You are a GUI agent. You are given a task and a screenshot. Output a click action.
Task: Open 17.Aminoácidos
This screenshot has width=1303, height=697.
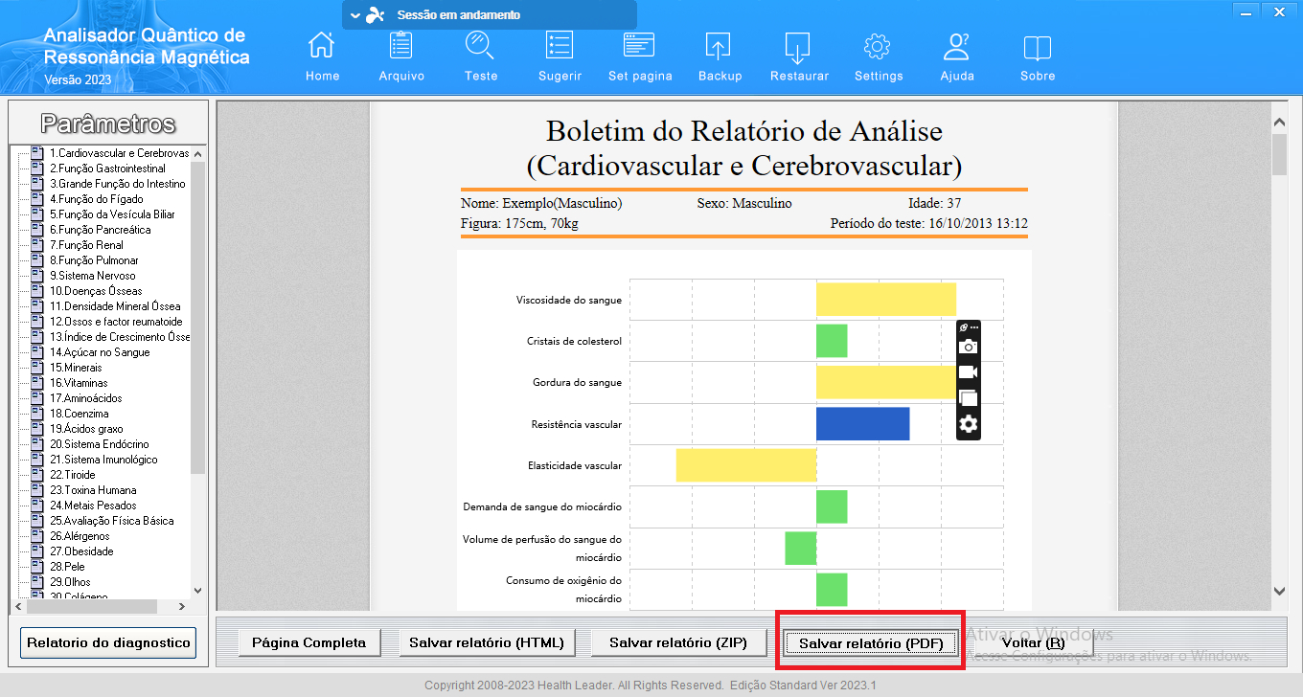click(86, 398)
